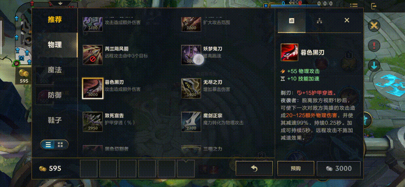Open the 防御 defense items category
Viewport: 405px width, 187px height.
[55, 95]
